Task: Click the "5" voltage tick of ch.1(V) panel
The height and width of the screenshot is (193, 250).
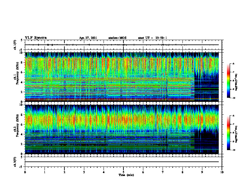Action: tap(22, 40)
